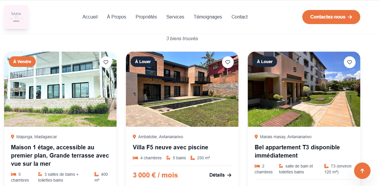Open Détails for Villa F5
Viewport: 379px width, 186px height.
220,175
